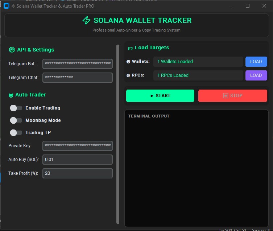
Task: Start the tracker with START button
Action: (160, 96)
